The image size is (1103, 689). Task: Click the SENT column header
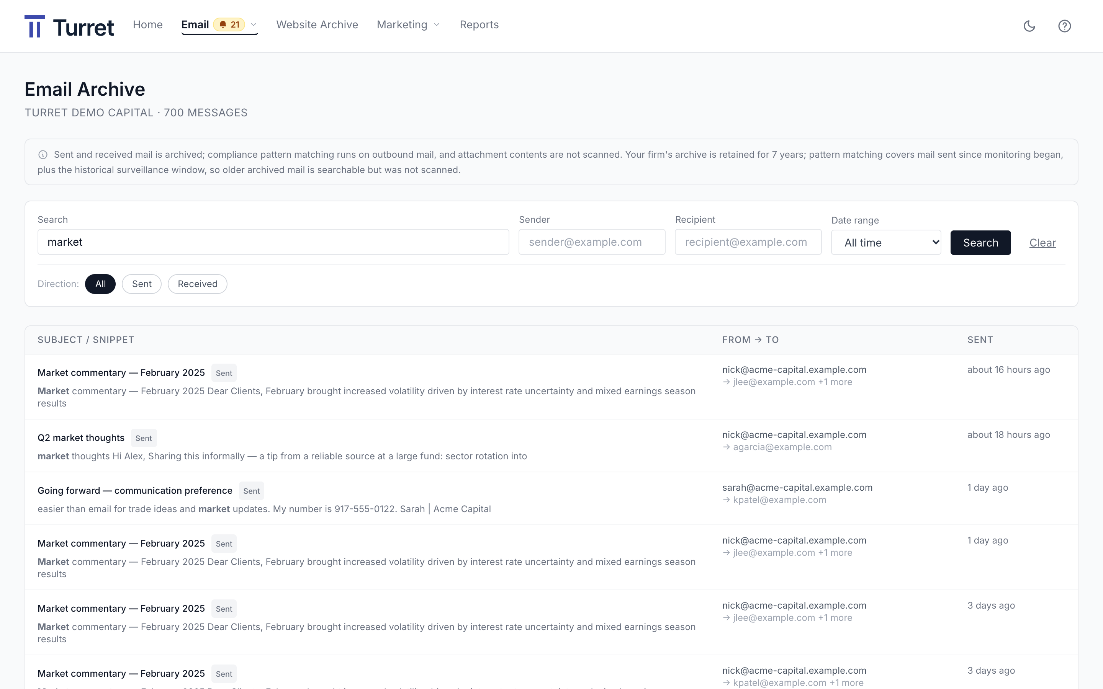point(980,340)
